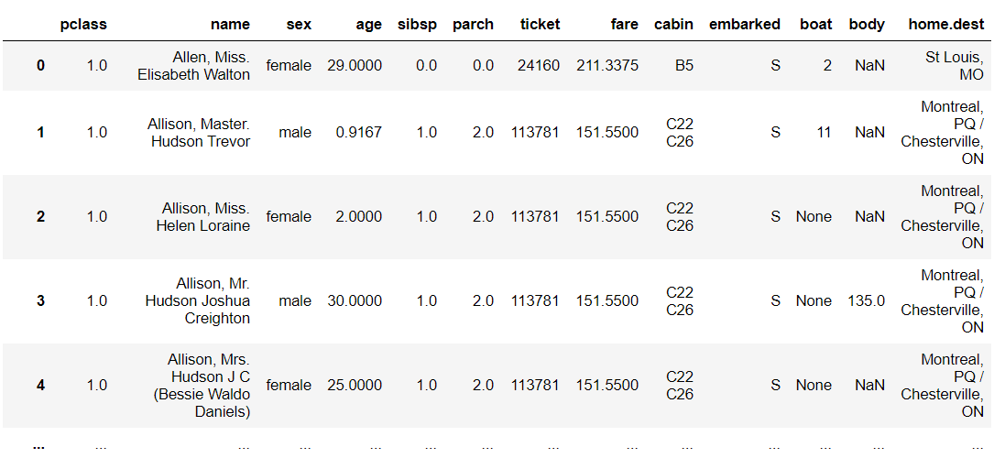Click the "ticket" column header
The width and height of the screenshot is (1005, 458).
click(539, 24)
